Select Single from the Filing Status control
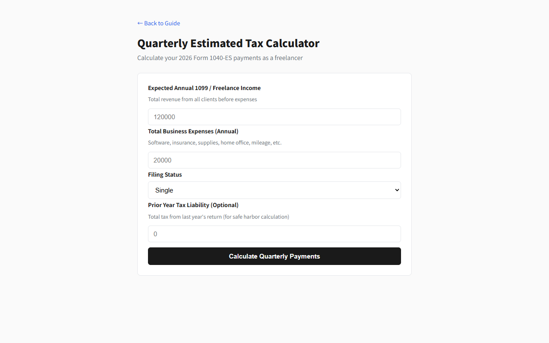Viewport: 549px width, 343px height. tap(274, 190)
